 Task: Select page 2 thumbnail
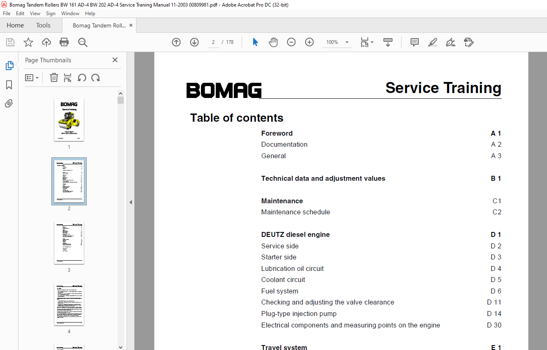click(x=69, y=181)
